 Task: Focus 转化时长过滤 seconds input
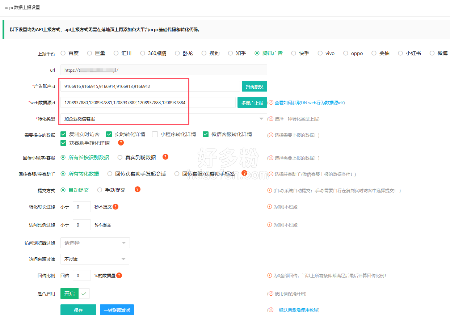(x=82, y=207)
